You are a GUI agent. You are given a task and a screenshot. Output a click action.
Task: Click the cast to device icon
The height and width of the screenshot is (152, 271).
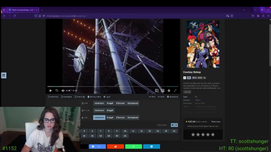pos(156,91)
